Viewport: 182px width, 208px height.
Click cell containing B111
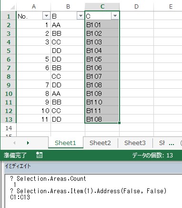[x=102, y=110]
